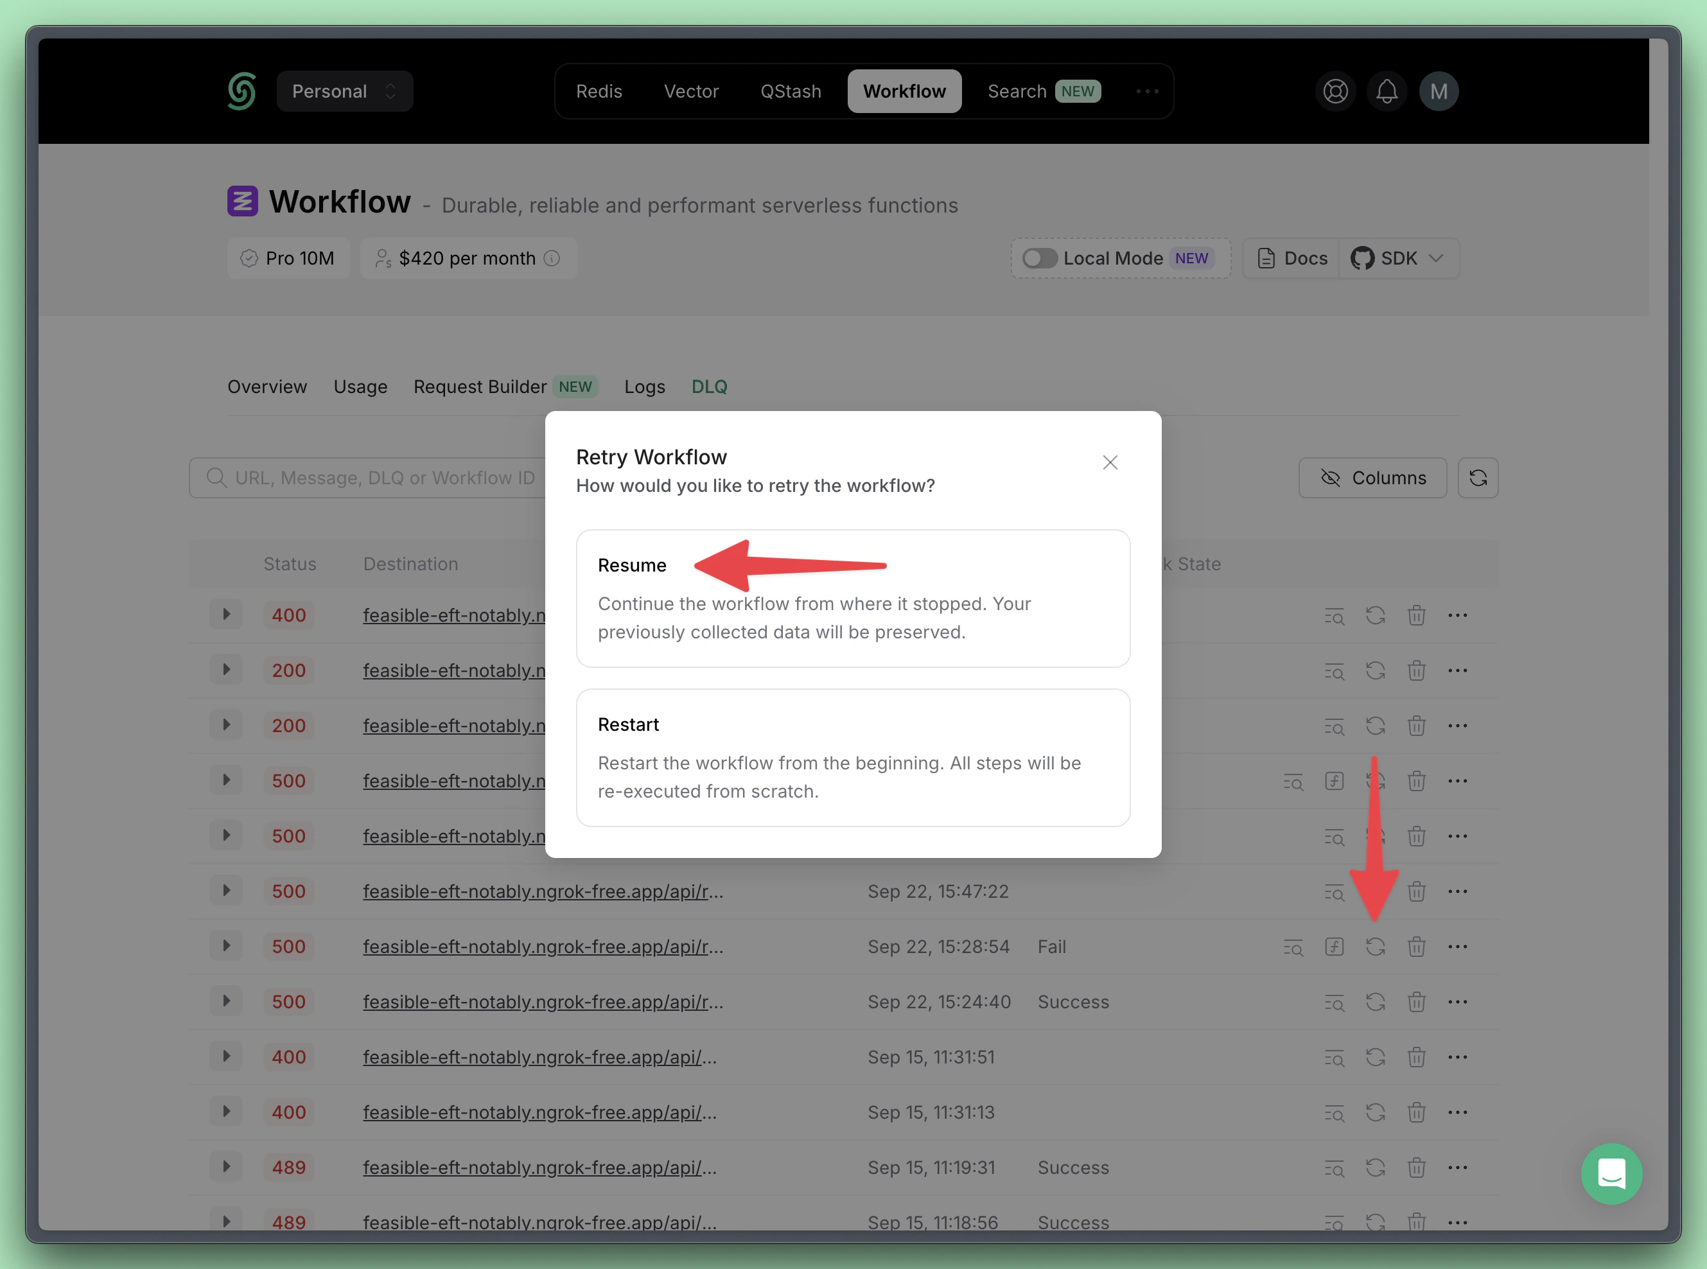Expand the first 400 status row
The height and width of the screenshot is (1269, 1707).
[x=226, y=615]
